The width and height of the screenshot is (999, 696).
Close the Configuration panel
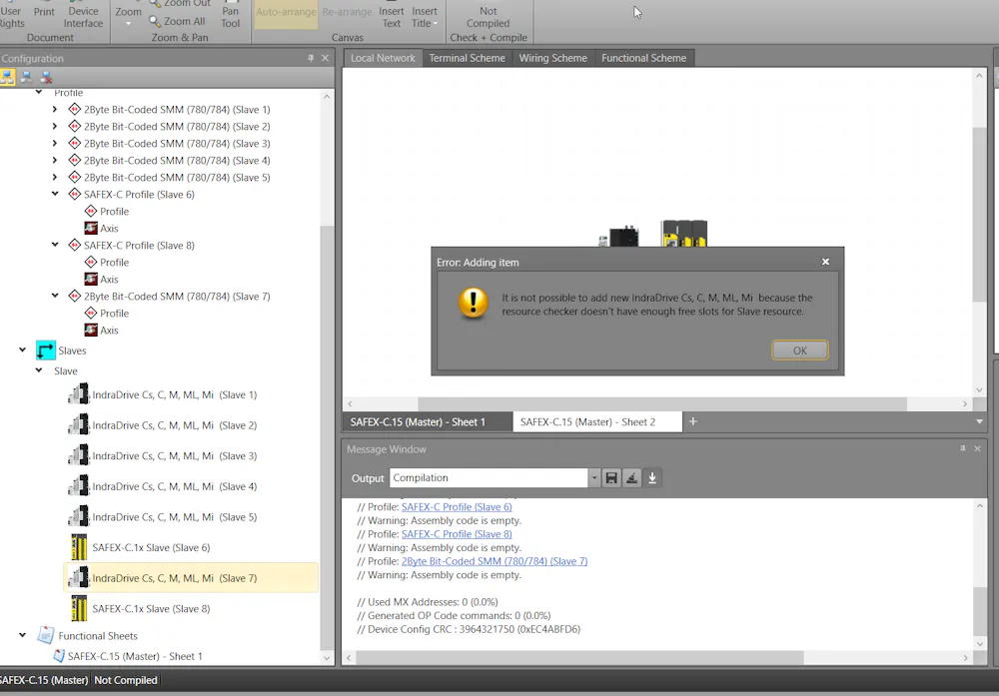coord(325,58)
